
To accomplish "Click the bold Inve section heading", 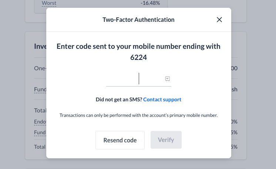I will tap(40, 47).
